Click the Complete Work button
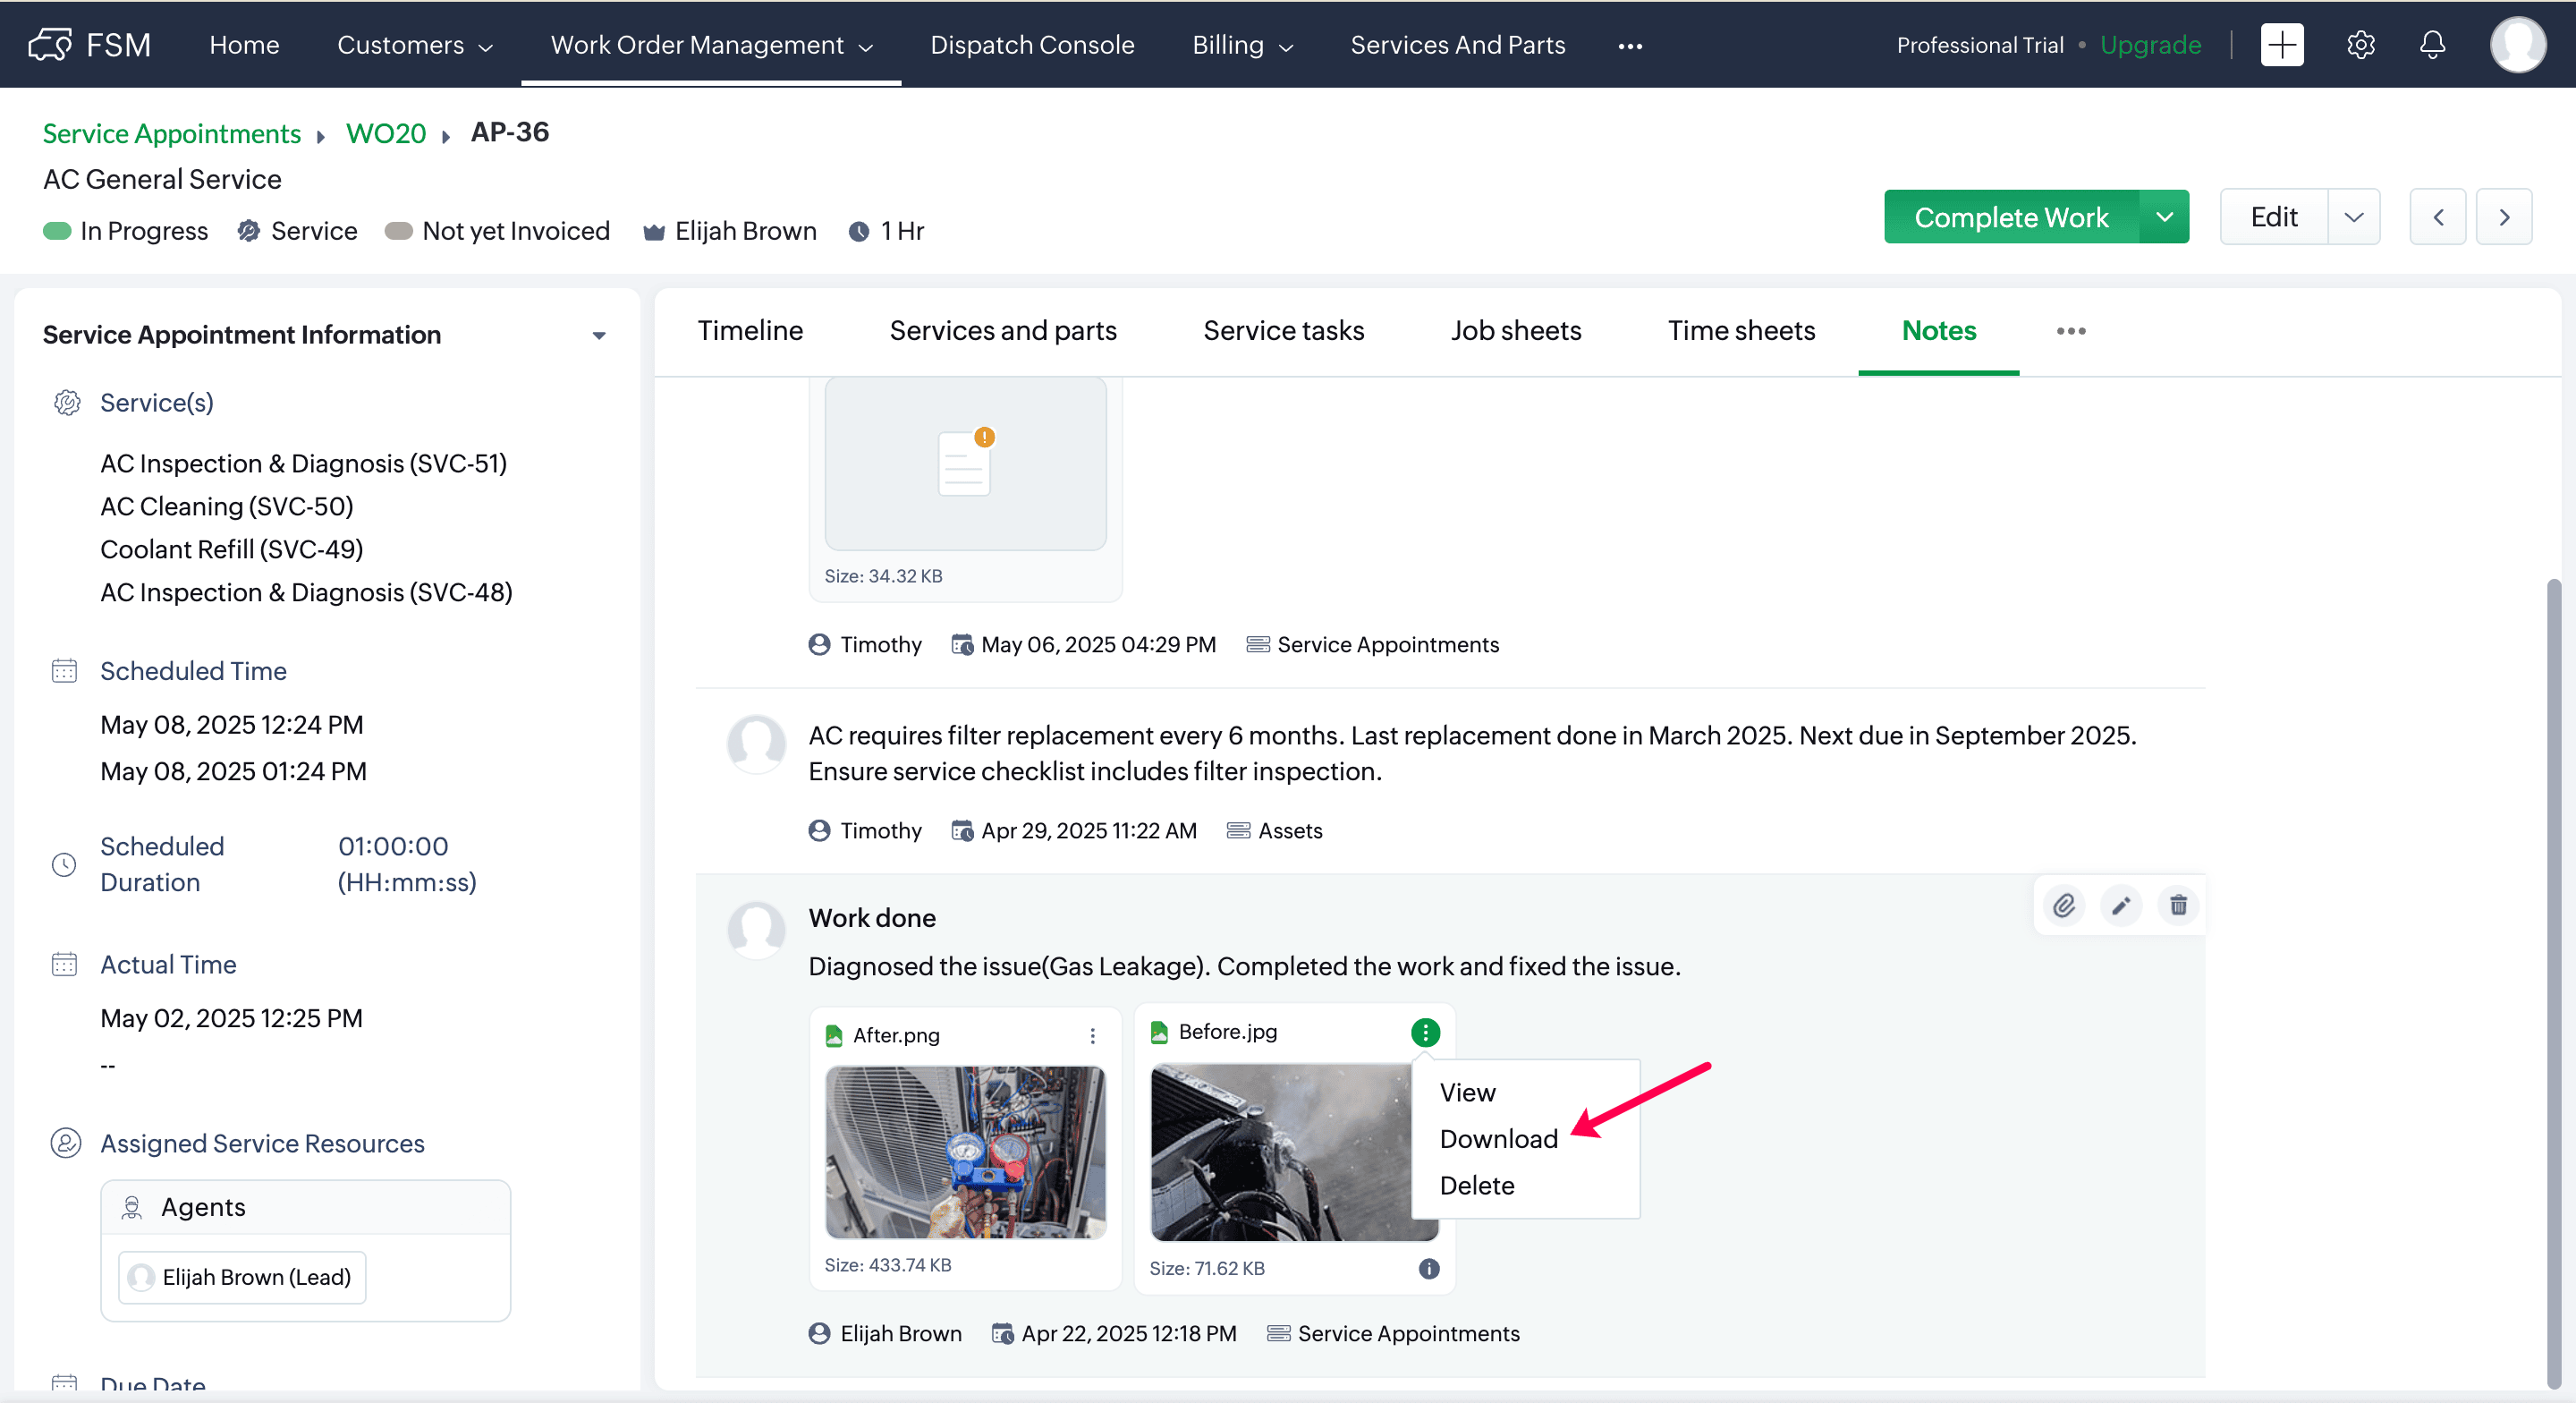 (2011, 217)
